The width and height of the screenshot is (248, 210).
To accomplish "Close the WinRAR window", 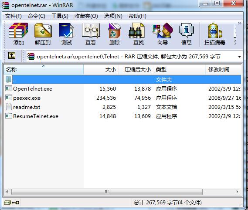I will pos(233,3).
